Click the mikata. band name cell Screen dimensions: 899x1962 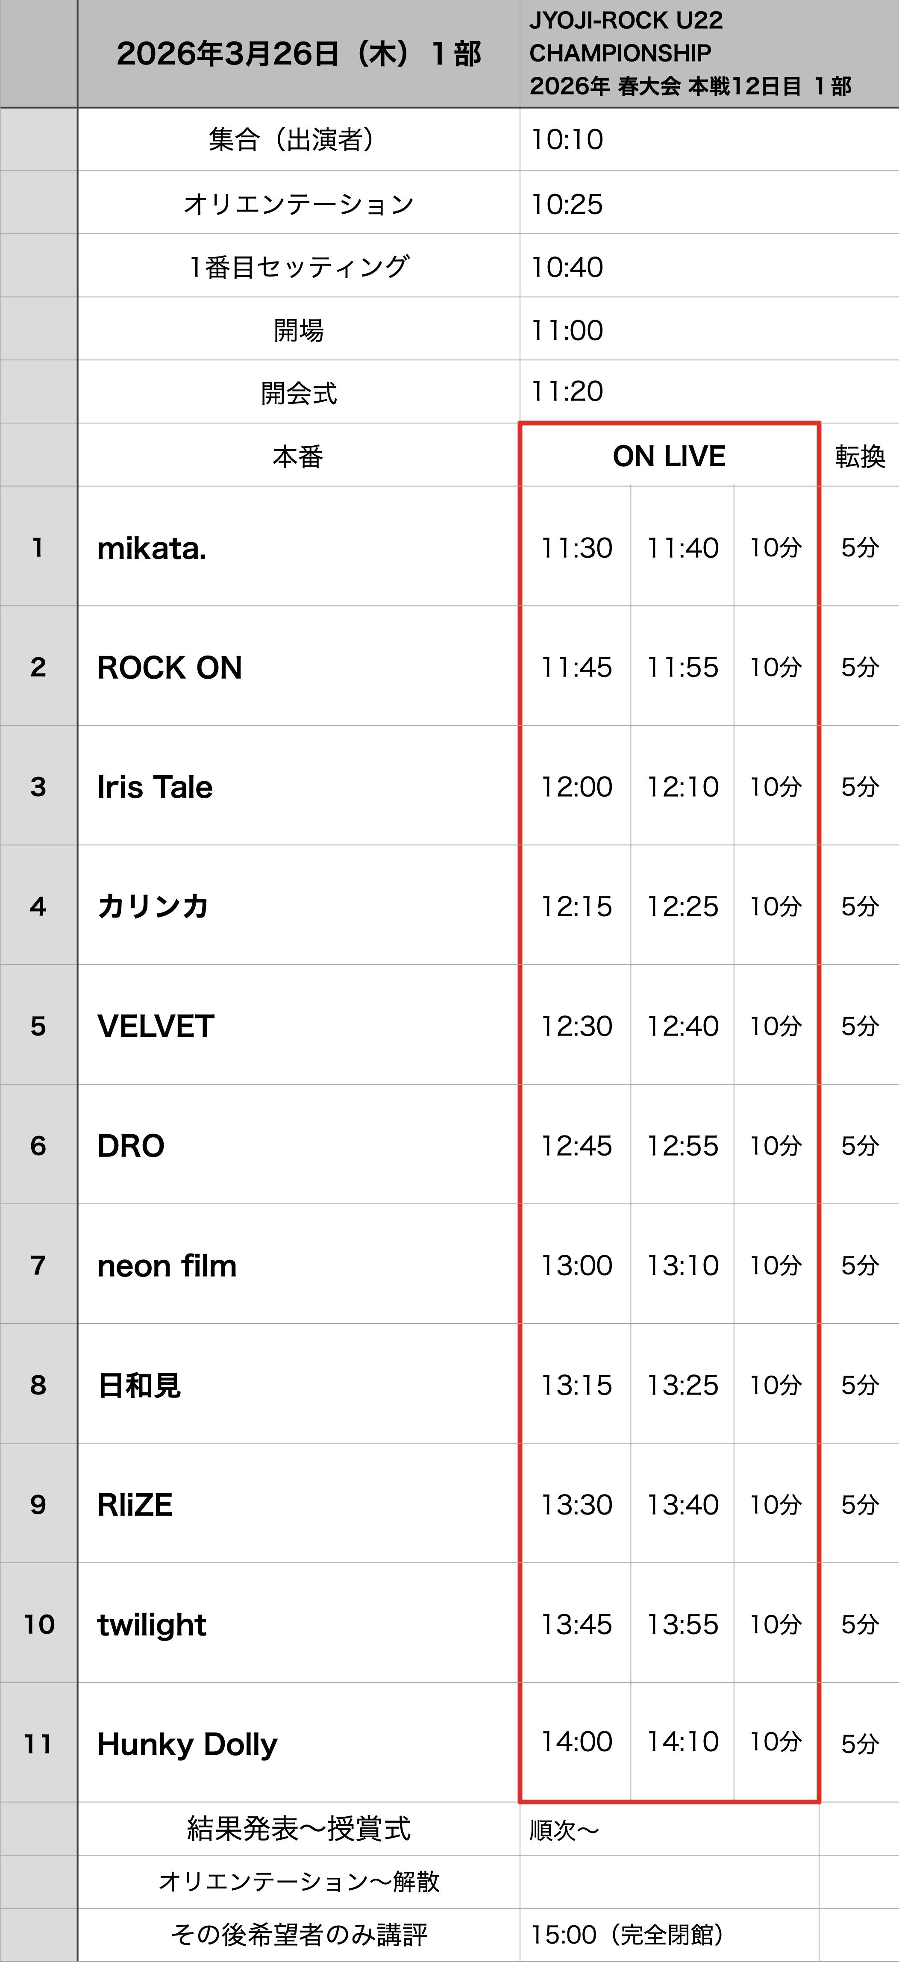click(x=152, y=548)
